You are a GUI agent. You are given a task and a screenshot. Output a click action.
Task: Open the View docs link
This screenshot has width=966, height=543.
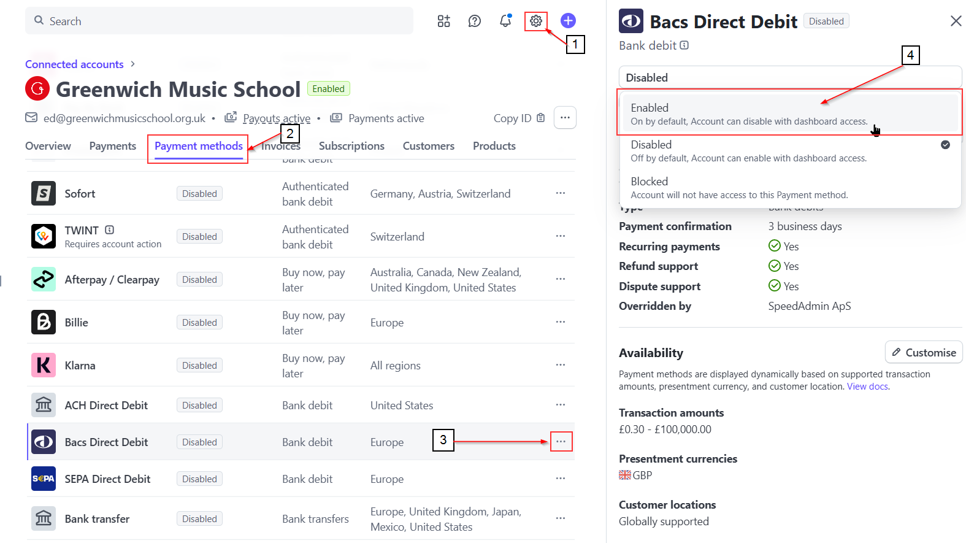[x=867, y=387]
